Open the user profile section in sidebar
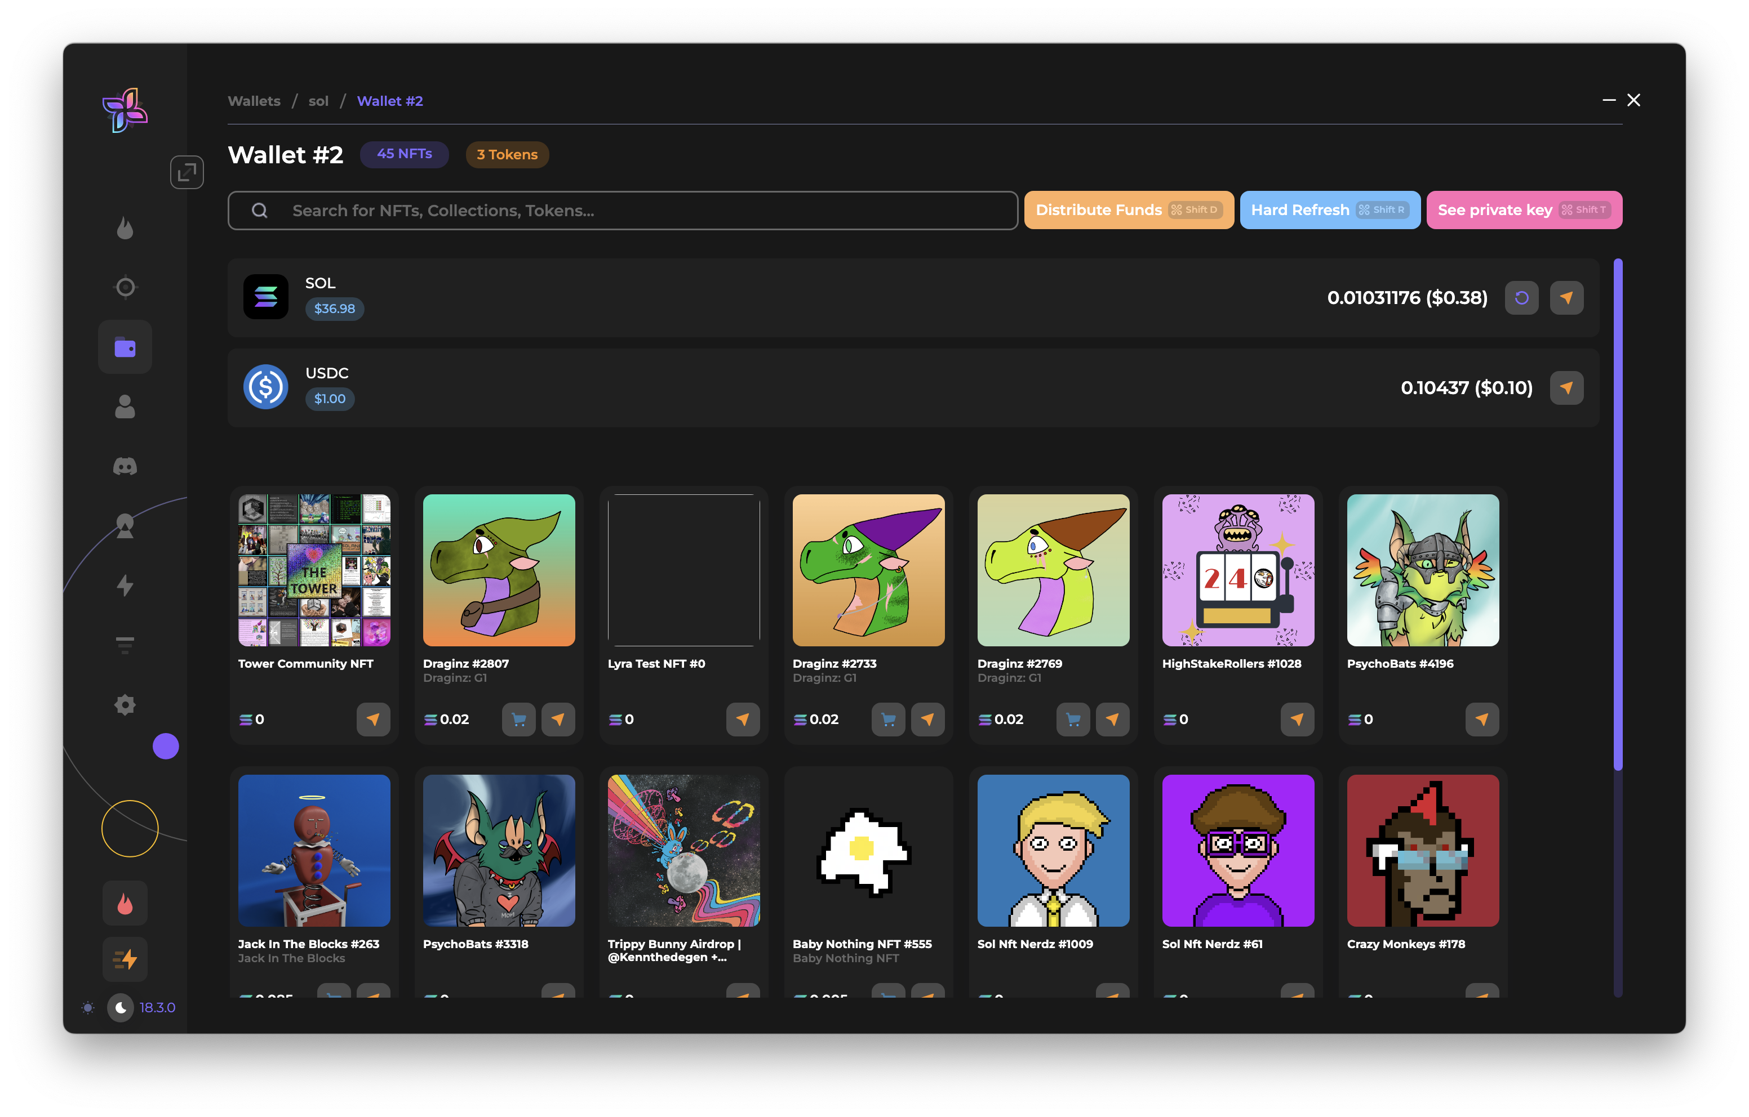Viewport: 1749px width, 1117px height. (x=125, y=406)
